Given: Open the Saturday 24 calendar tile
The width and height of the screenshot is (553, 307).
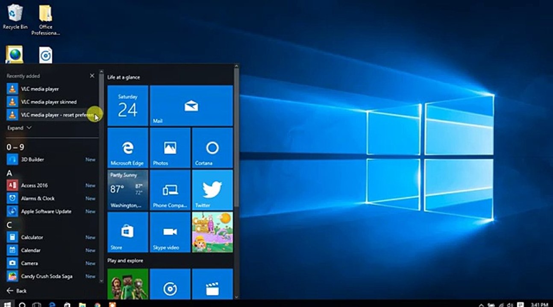Looking at the screenshot, I should click(x=128, y=105).
